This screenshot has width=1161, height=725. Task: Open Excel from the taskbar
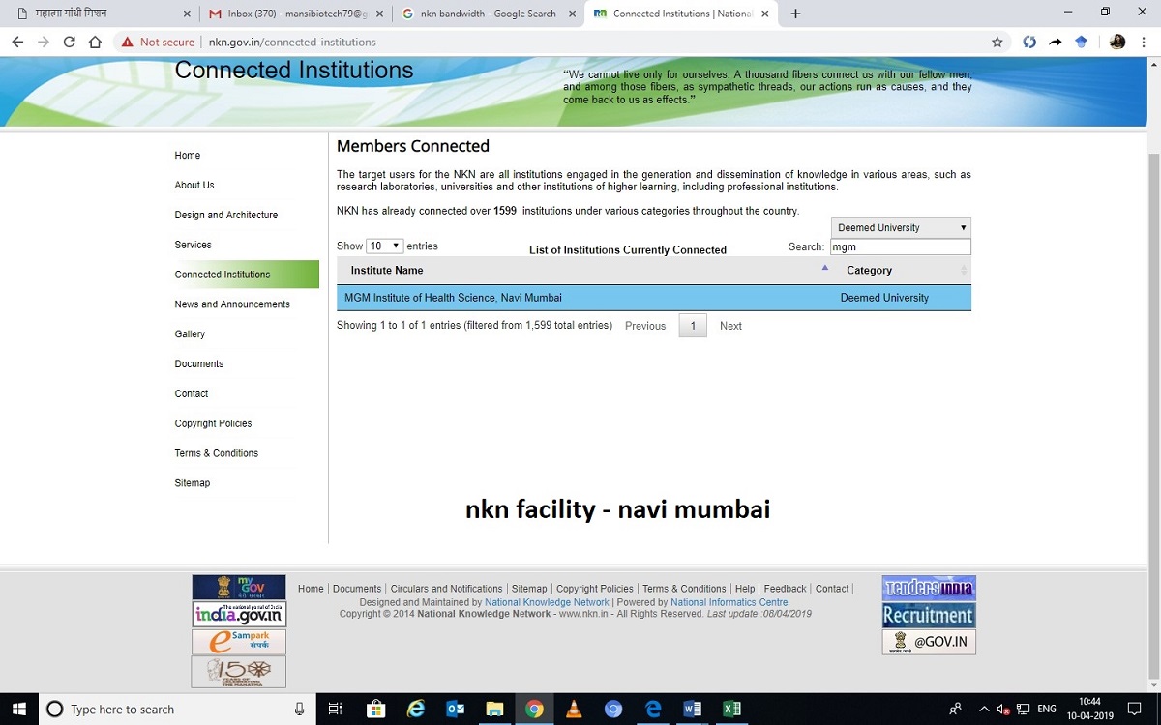pyautogui.click(x=731, y=709)
